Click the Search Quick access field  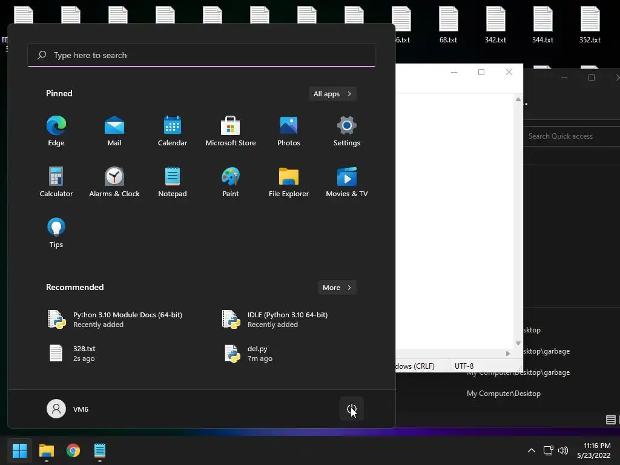[572, 136]
